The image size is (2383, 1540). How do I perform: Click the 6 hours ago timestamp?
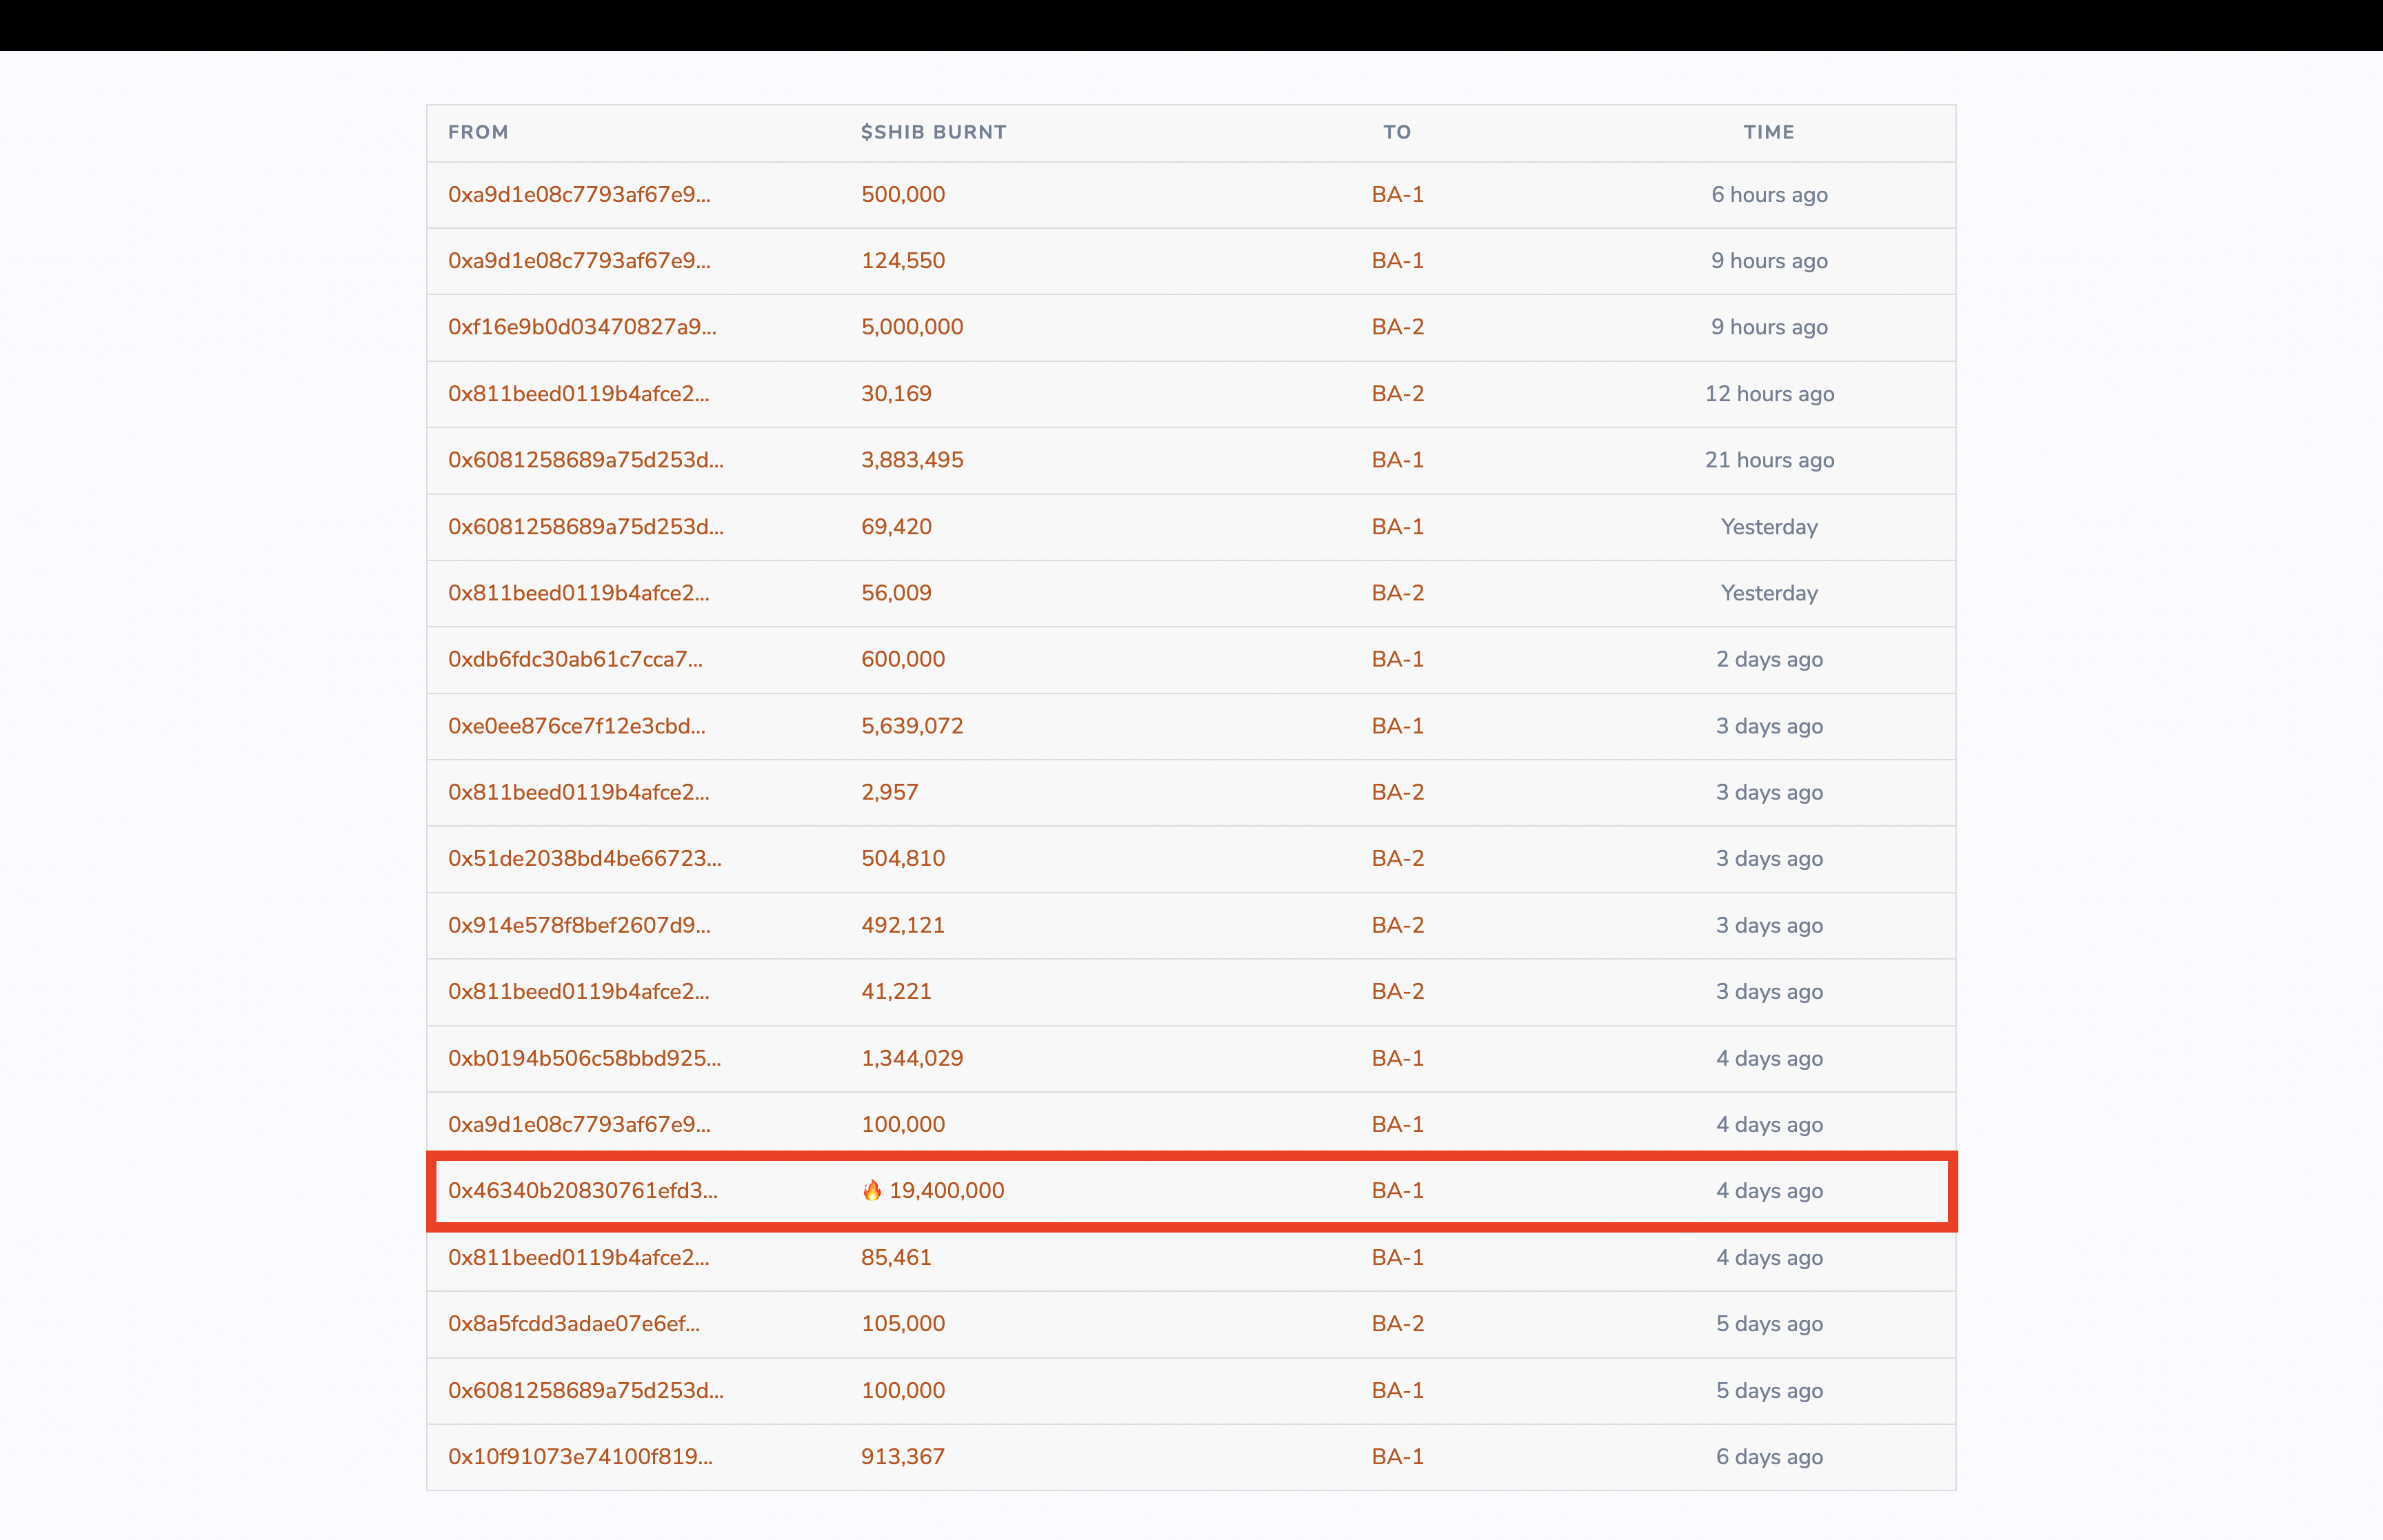click(1768, 194)
